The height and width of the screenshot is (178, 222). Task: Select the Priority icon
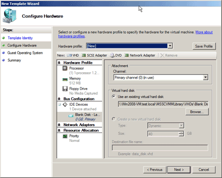tap(65, 136)
